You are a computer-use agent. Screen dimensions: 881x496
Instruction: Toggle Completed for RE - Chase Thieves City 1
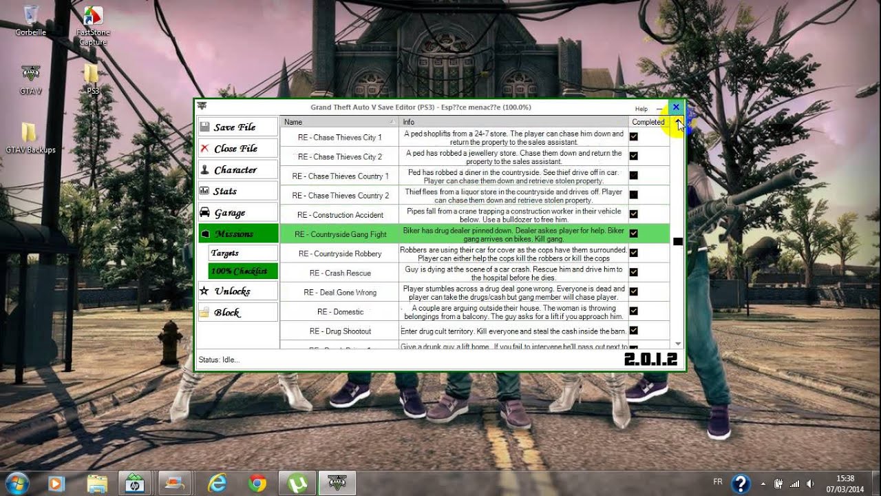click(633, 136)
